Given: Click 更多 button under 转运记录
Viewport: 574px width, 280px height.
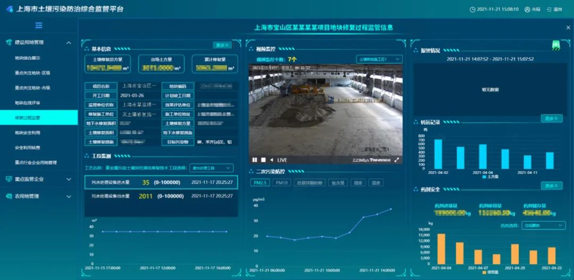Looking at the screenshot, I should pos(551,118).
